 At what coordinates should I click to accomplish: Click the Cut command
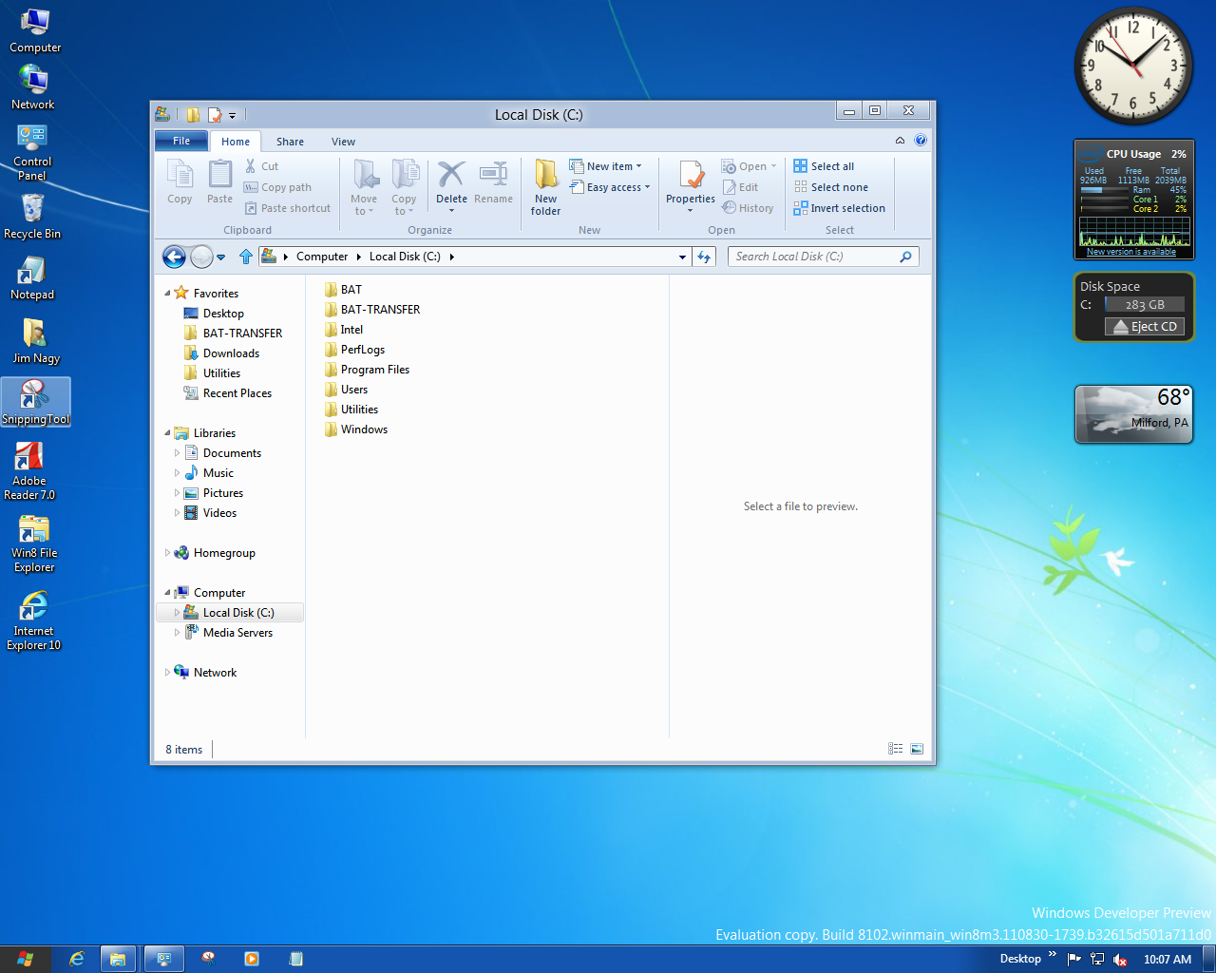click(x=261, y=166)
